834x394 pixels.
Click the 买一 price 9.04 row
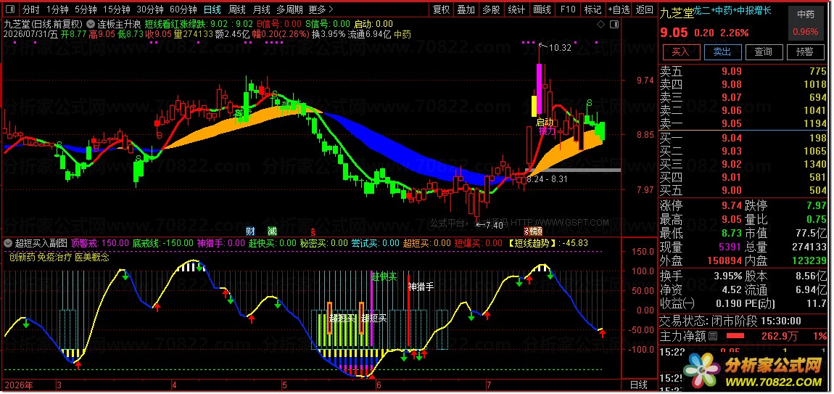coord(743,139)
